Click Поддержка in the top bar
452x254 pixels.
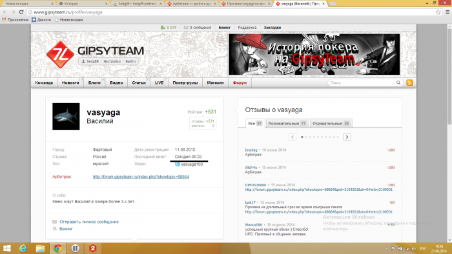pyautogui.click(x=247, y=28)
